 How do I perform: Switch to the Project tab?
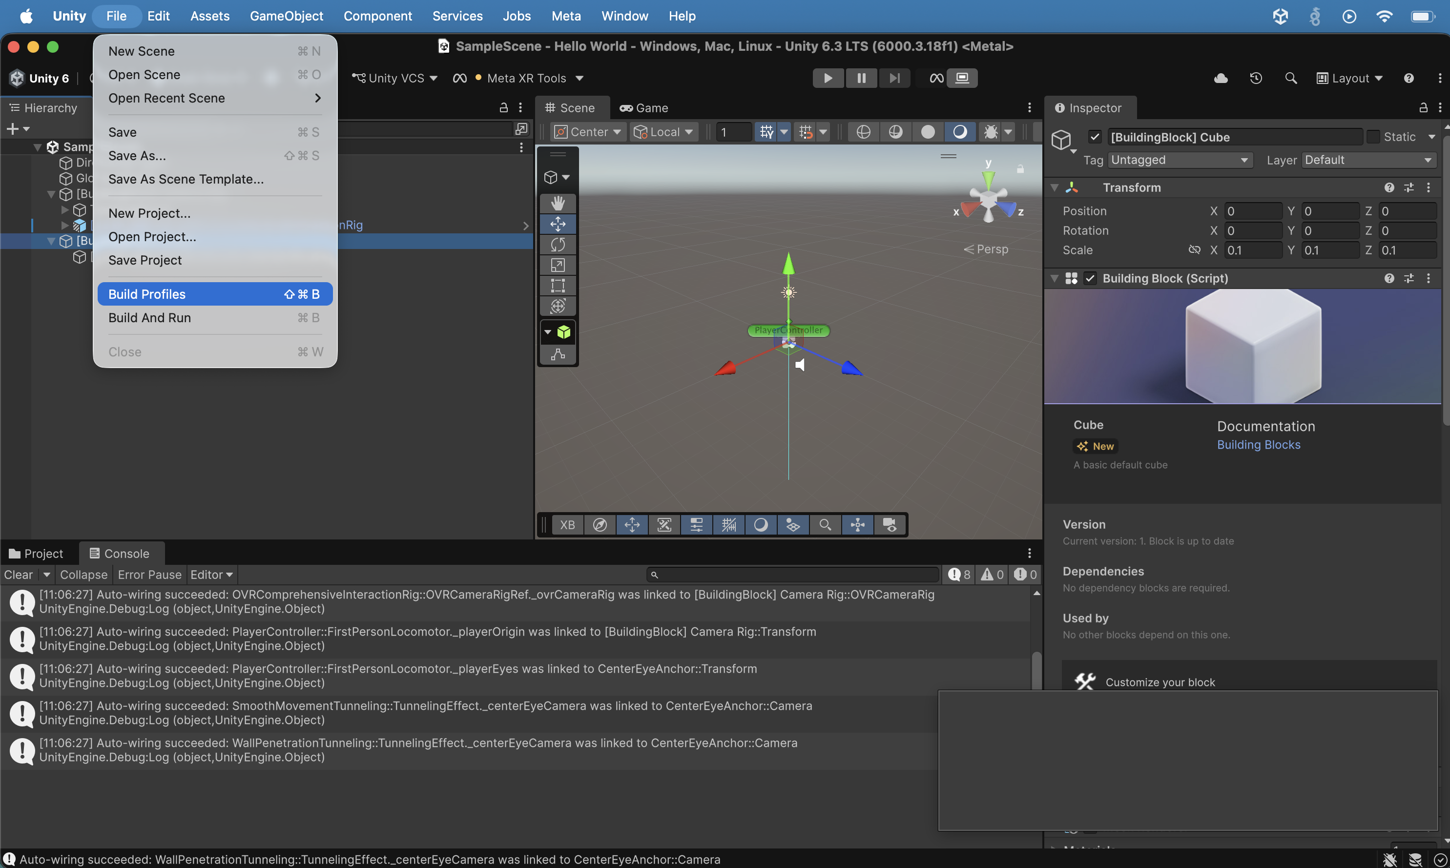point(36,553)
